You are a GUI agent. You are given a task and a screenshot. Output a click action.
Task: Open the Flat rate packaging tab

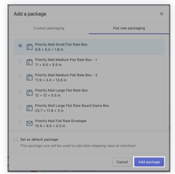(x=129, y=28)
